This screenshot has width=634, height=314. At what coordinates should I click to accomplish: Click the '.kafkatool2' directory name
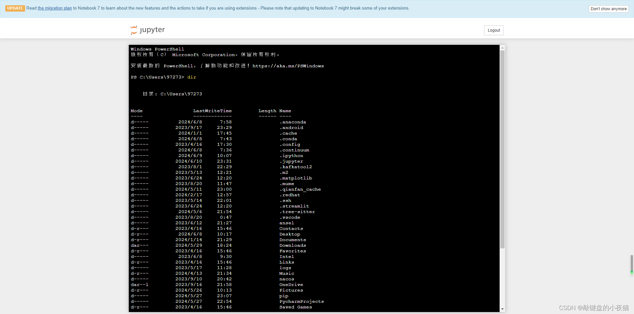click(296, 167)
